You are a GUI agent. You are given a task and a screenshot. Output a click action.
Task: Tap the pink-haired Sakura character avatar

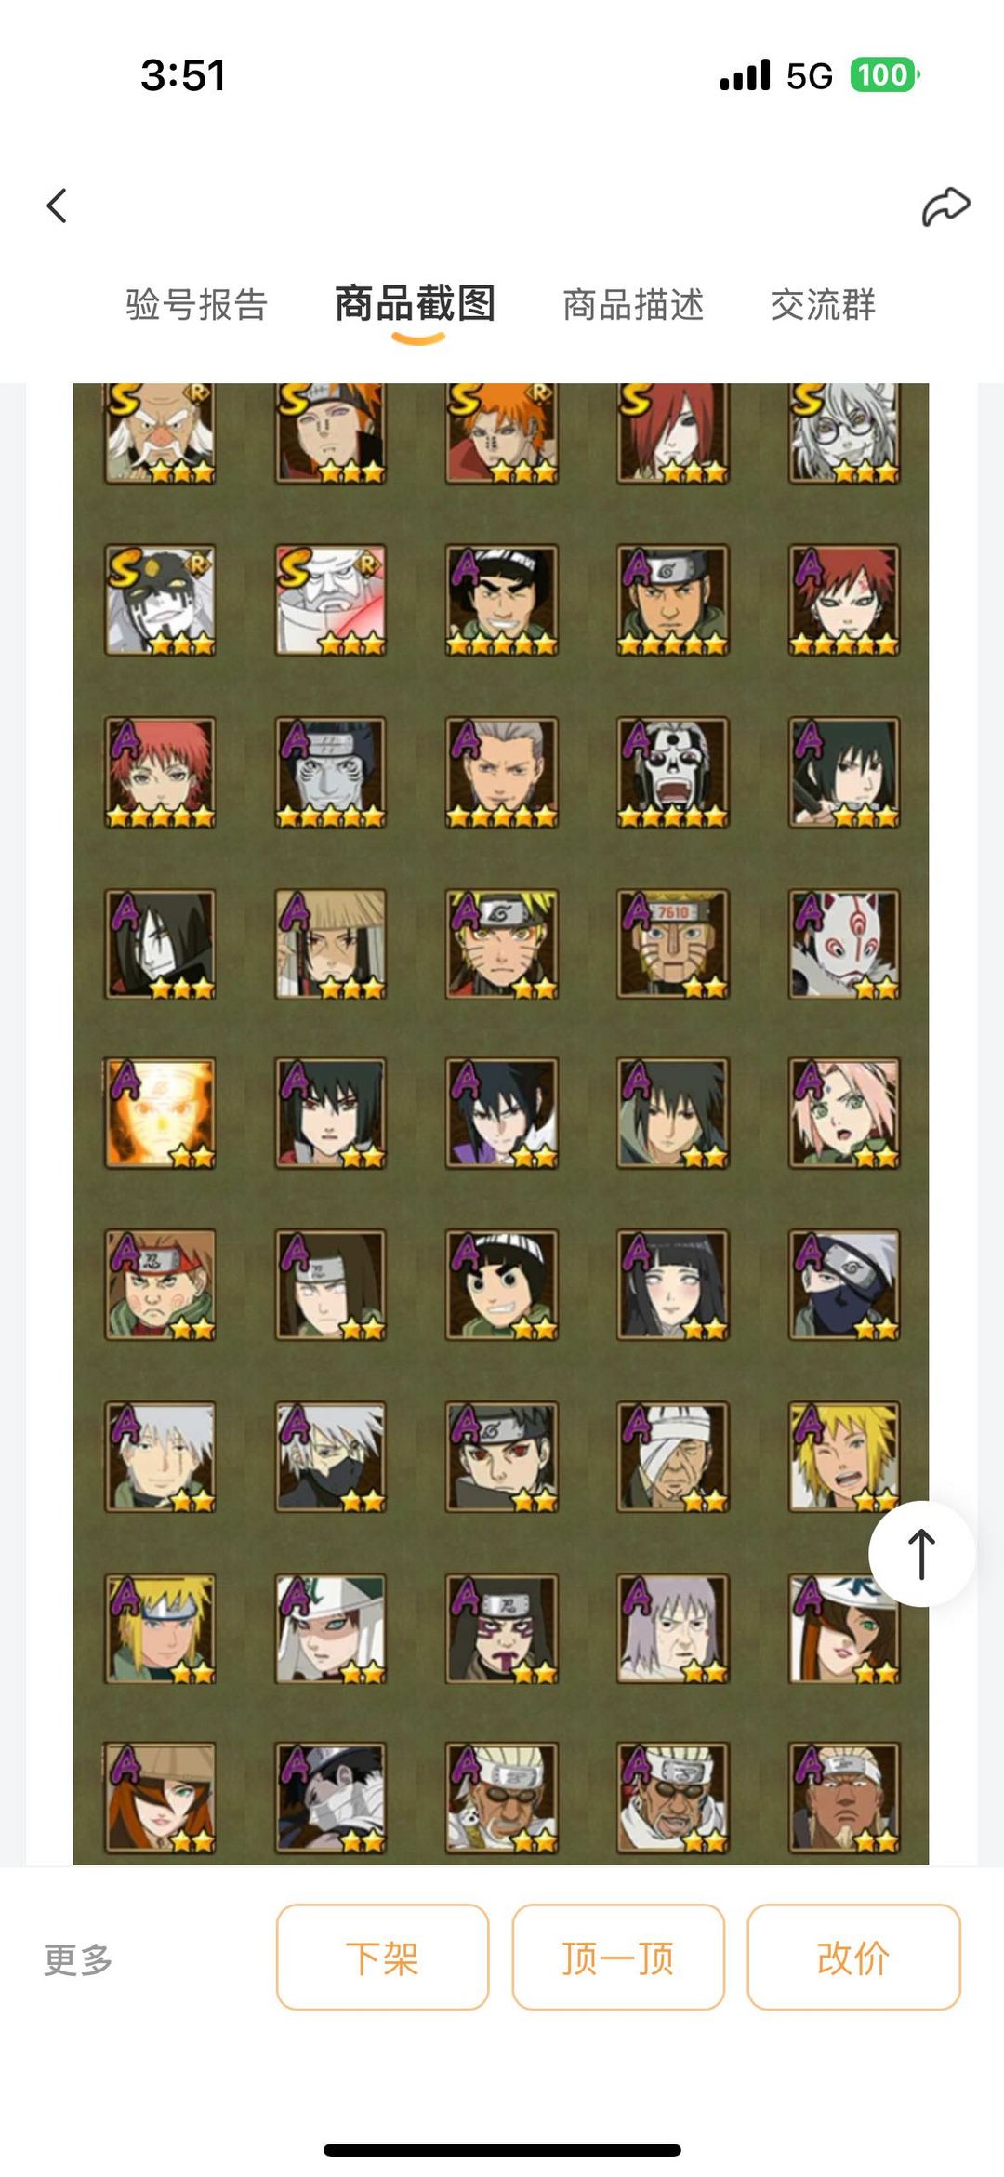point(844,1113)
